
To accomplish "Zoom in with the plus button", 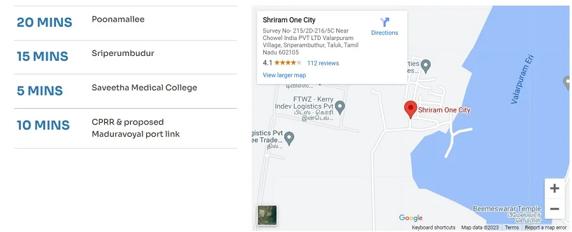I will click(554, 188).
